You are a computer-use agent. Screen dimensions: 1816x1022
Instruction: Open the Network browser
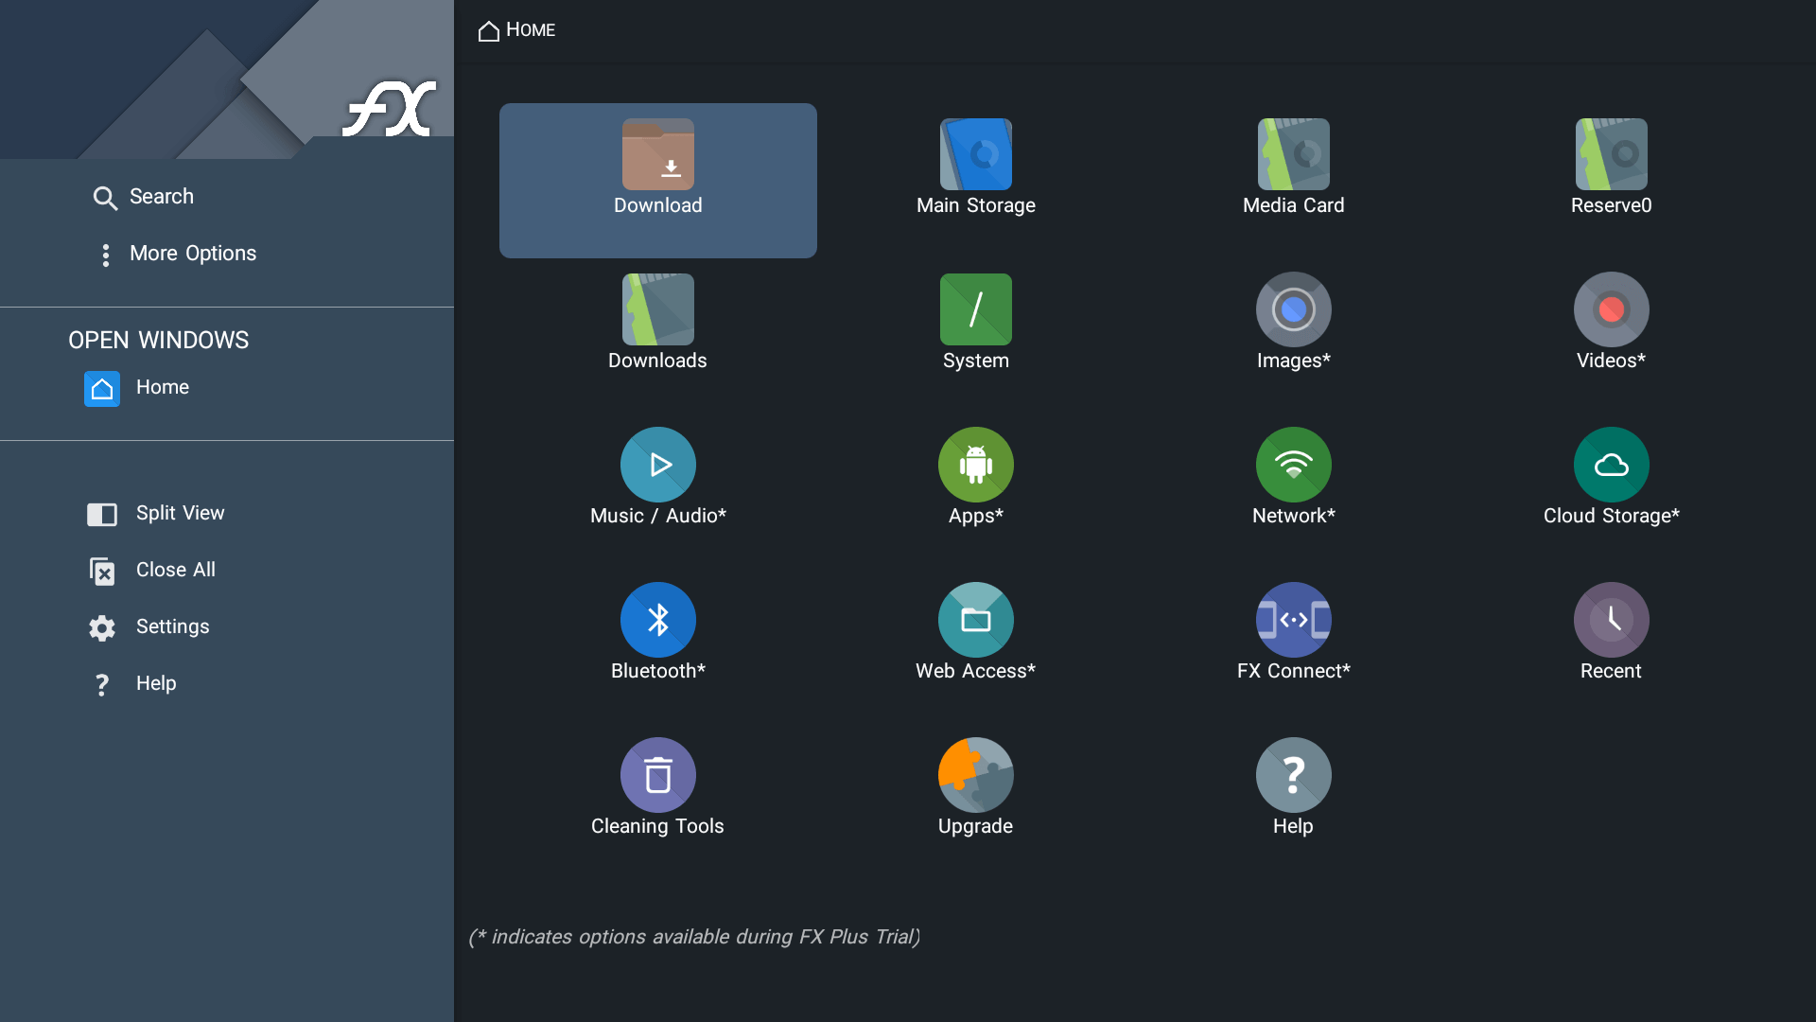coord(1293,477)
